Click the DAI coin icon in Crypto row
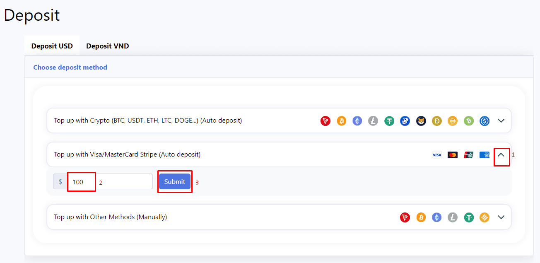The width and height of the screenshot is (540, 263). [453, 121]
